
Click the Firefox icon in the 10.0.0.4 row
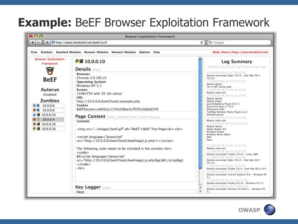click(x=34, y=119)
